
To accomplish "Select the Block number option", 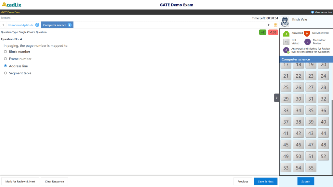I will 5,52.
